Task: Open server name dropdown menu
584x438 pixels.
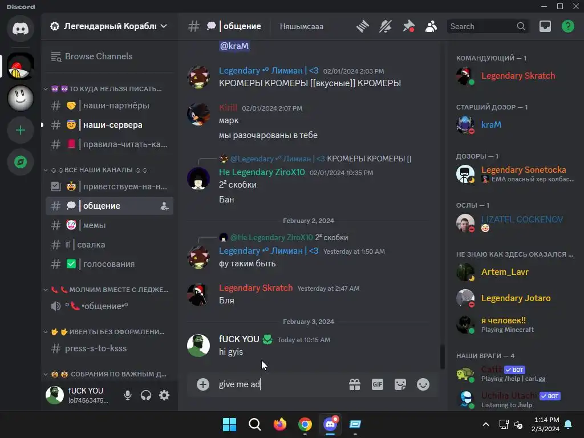Action: [x=164, y=26]
